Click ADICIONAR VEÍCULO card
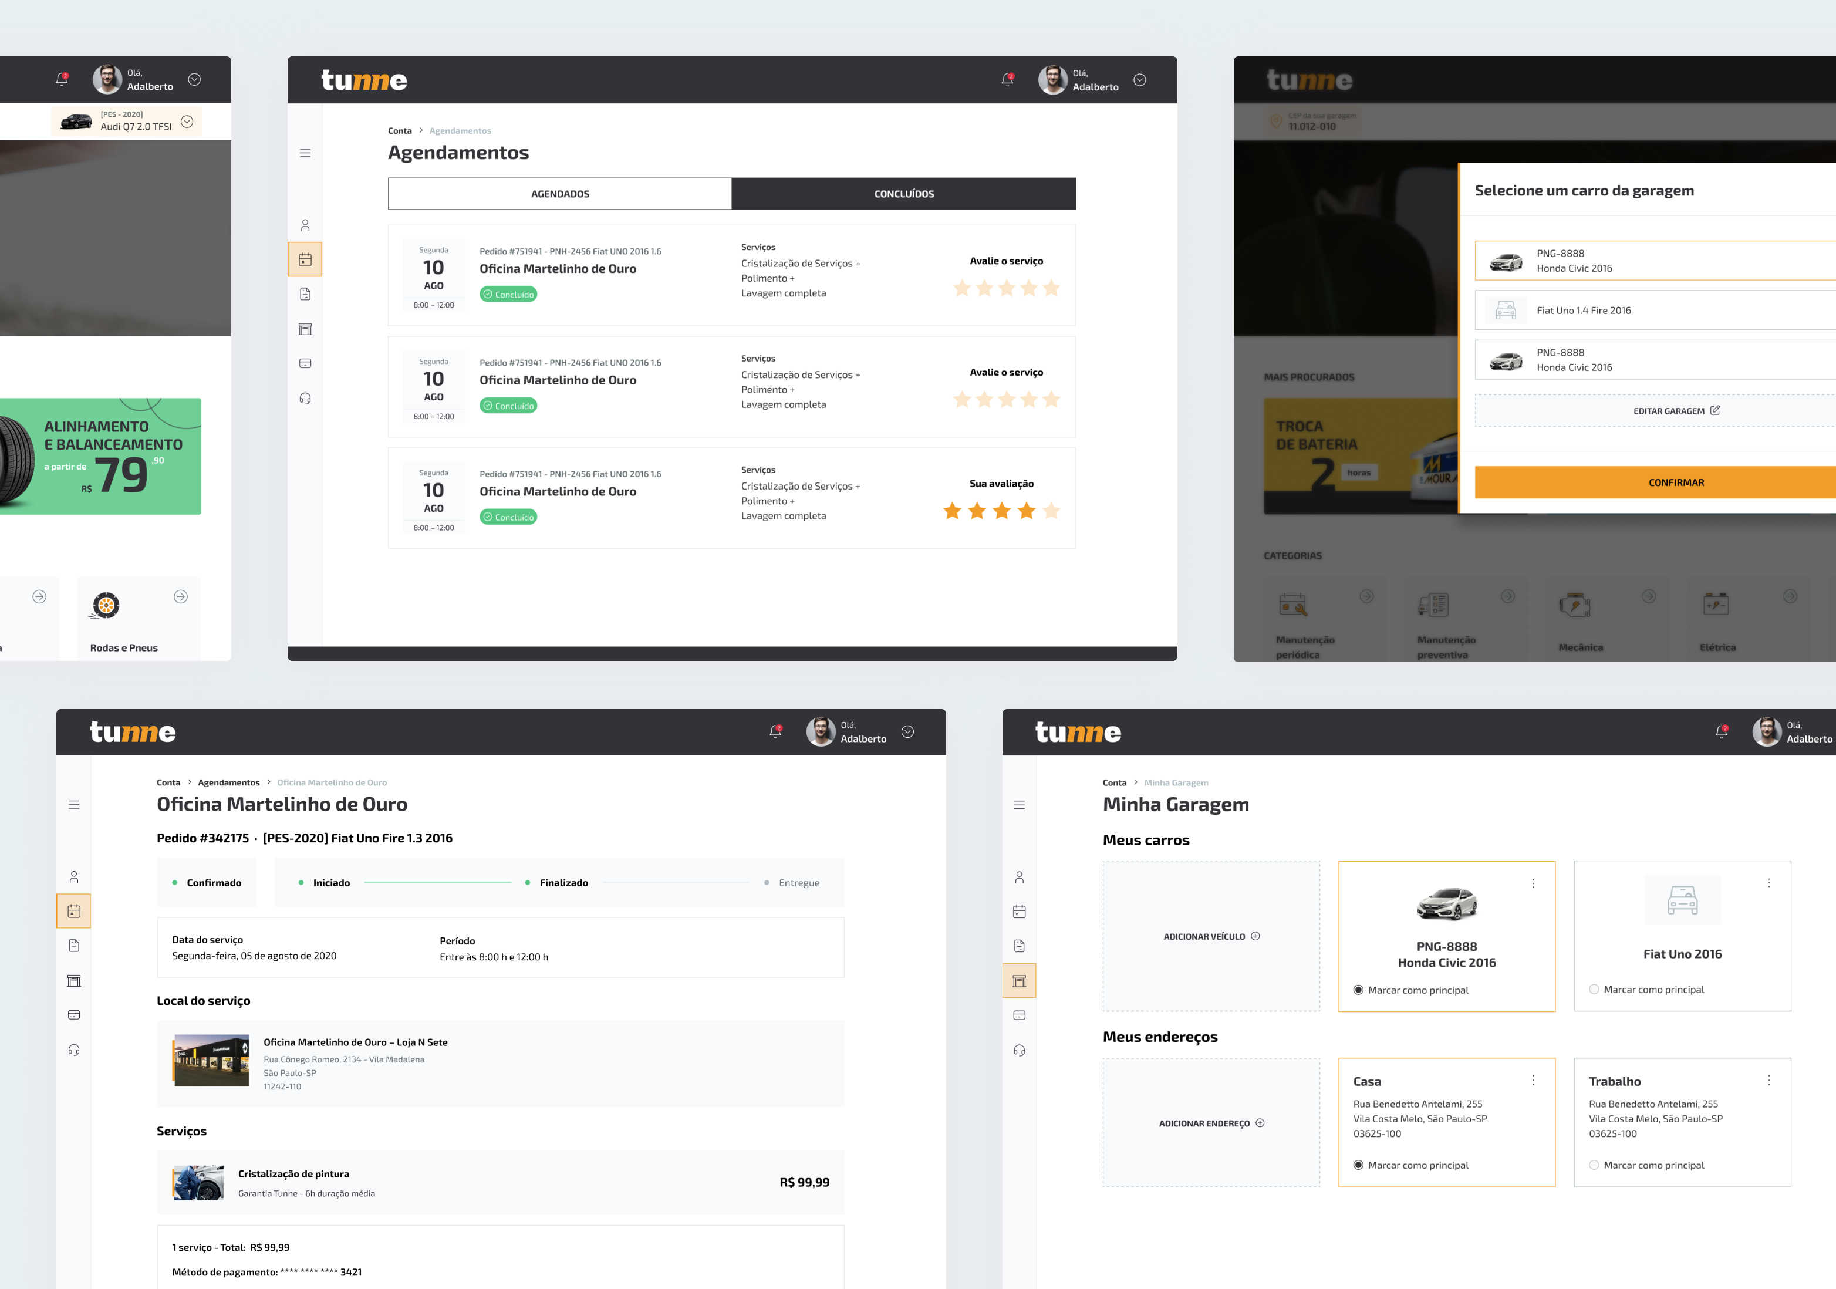Screen dimensions: 1836x1289 pyautogui.click(x=1211, y=936)
